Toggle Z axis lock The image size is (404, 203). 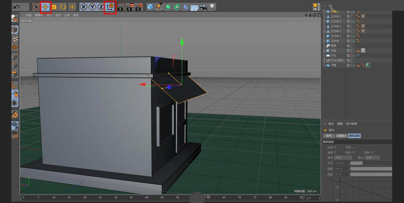(x=101, y=7)
